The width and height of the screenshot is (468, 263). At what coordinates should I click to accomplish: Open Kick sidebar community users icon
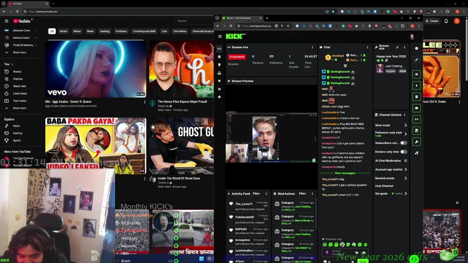pos(219,89)
